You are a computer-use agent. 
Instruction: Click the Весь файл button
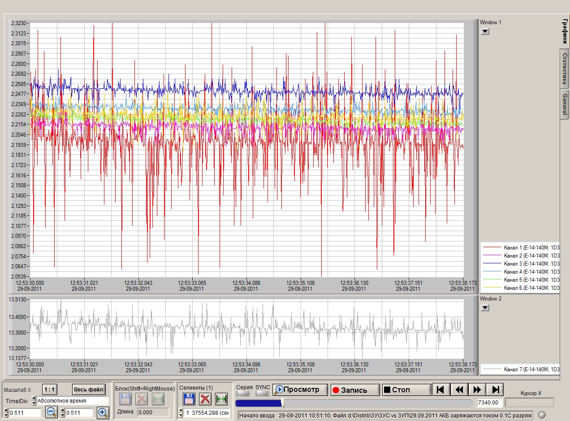(x=89, y=389)
